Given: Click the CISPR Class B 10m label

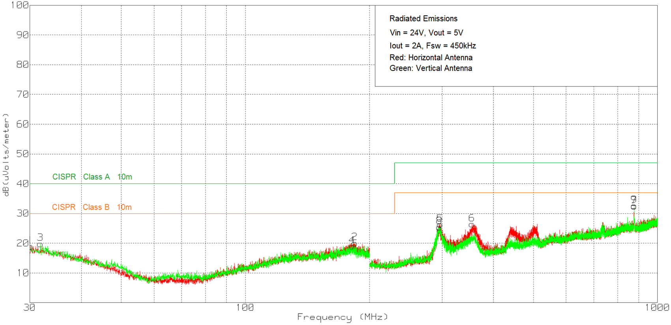Looking at the screenshot, I should point(92,207).
